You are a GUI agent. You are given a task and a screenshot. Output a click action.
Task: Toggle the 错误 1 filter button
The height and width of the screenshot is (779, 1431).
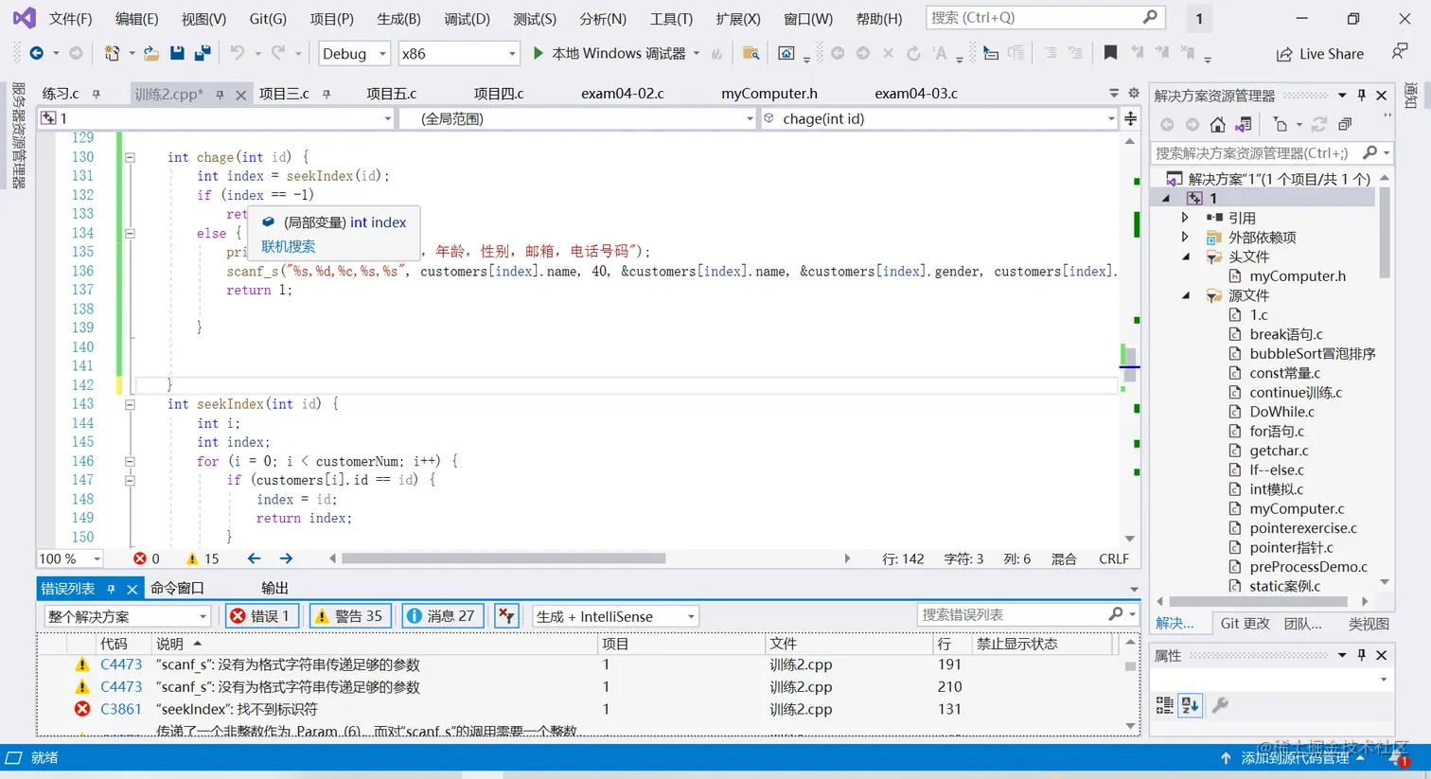pyautogui.click(x=262, y=616)
